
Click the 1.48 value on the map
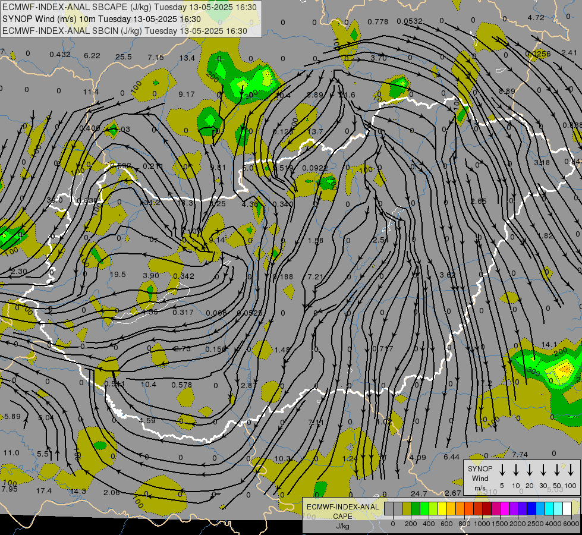pyautogui.click(x=282, y=350)
